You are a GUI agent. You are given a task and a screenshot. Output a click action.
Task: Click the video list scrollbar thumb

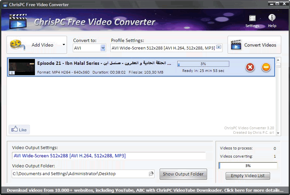[x=278, y=65]
